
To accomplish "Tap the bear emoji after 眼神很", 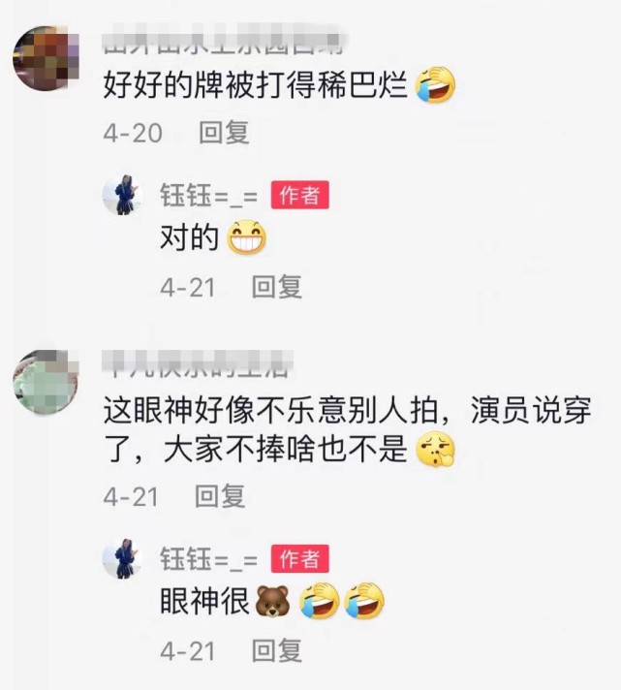I will (272, 601).
